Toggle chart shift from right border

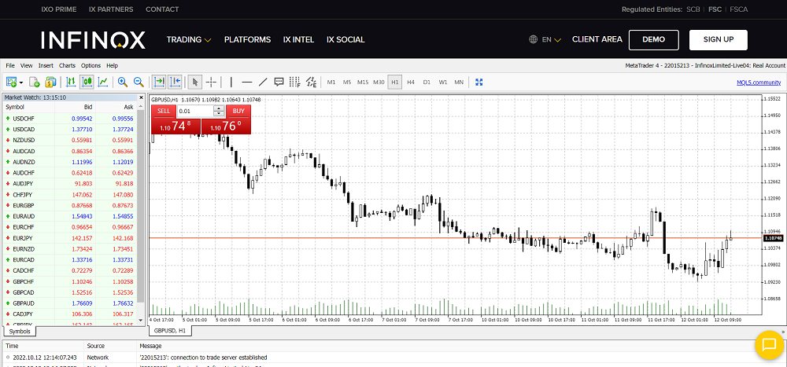click(176, 82)
